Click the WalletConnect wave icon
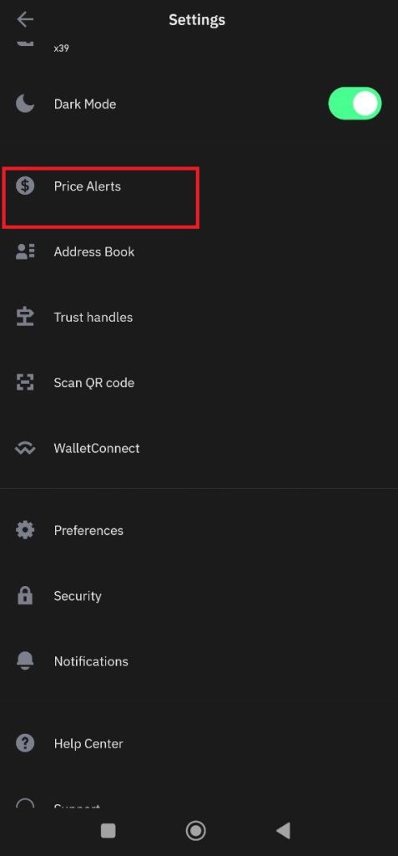This screenshot has height=856, width=398. coord(25,448)
